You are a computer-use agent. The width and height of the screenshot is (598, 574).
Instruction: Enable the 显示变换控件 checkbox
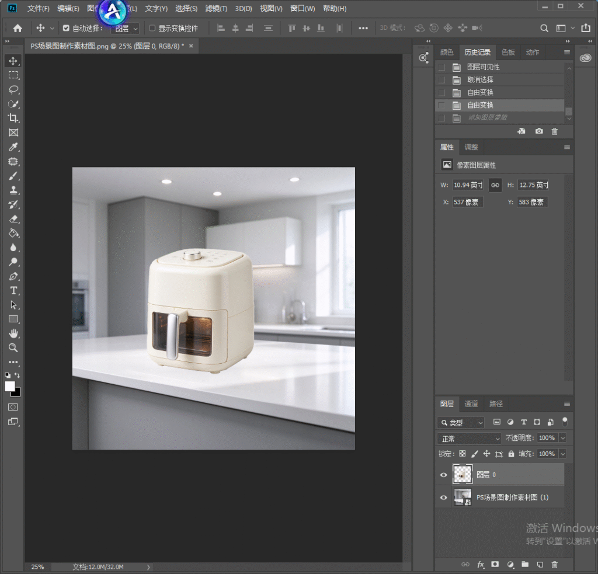tap(152, 28)
